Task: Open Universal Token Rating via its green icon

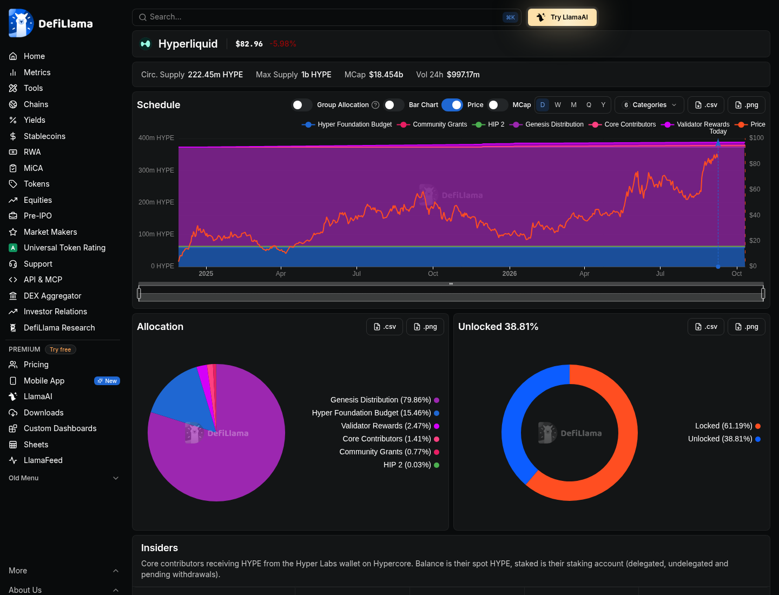Action: pyautogui.click(x=13, y=248)
